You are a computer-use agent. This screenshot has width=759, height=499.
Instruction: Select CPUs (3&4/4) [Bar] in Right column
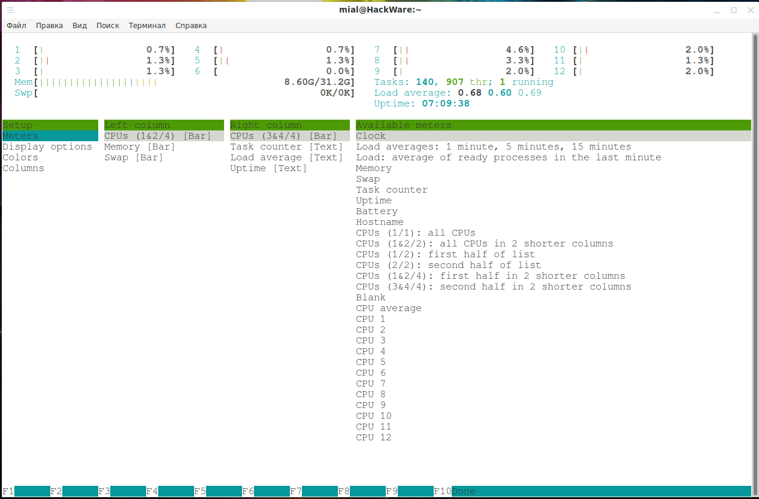coord(290,136)
